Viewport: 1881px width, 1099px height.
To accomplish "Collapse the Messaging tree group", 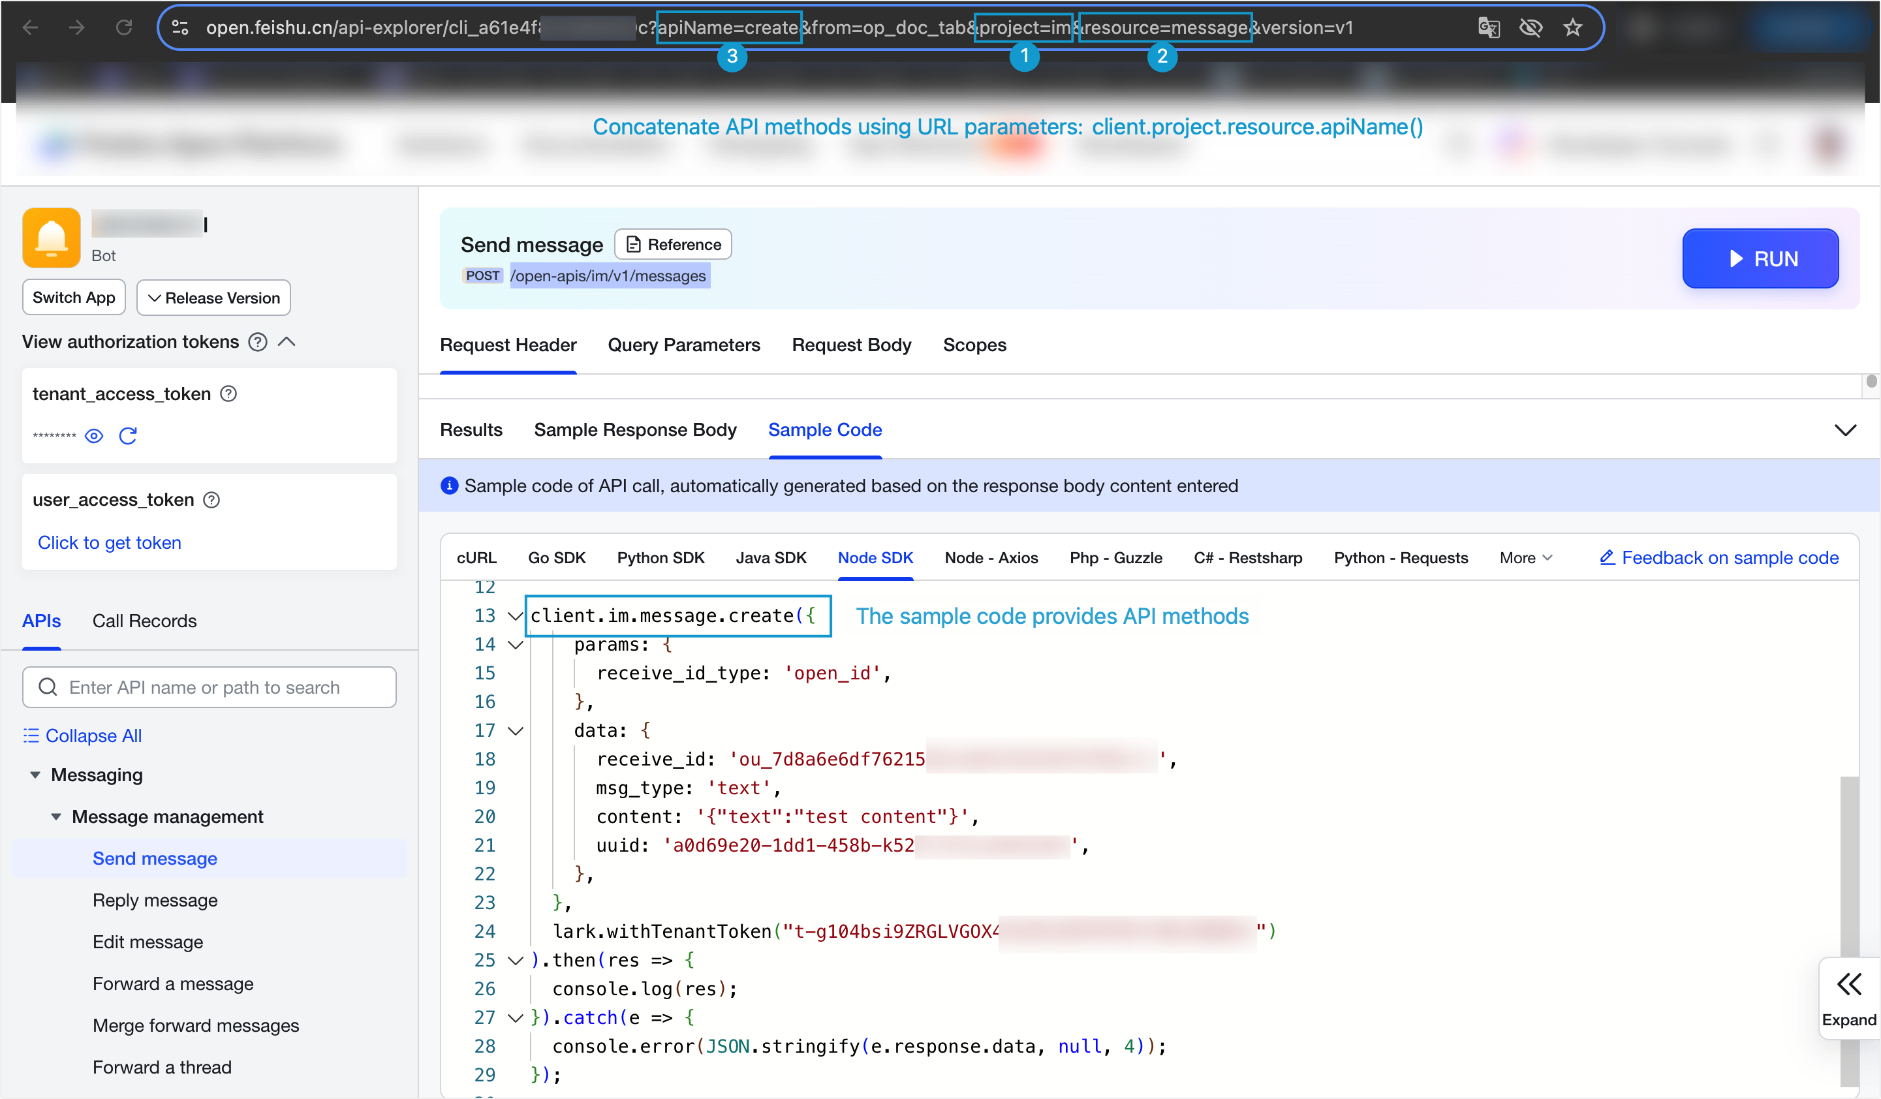I will [35, 775].
